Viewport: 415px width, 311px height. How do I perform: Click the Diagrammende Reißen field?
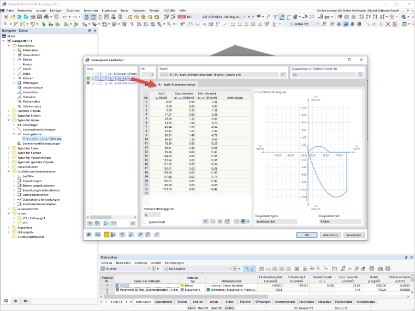click(340, 222)
